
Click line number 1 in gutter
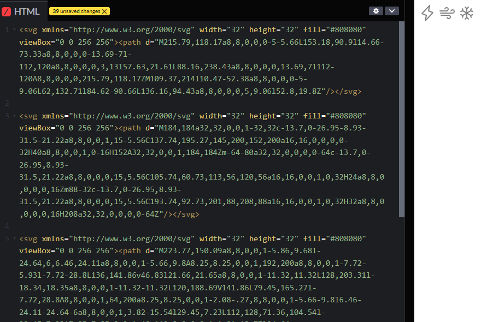click(7, 29)
